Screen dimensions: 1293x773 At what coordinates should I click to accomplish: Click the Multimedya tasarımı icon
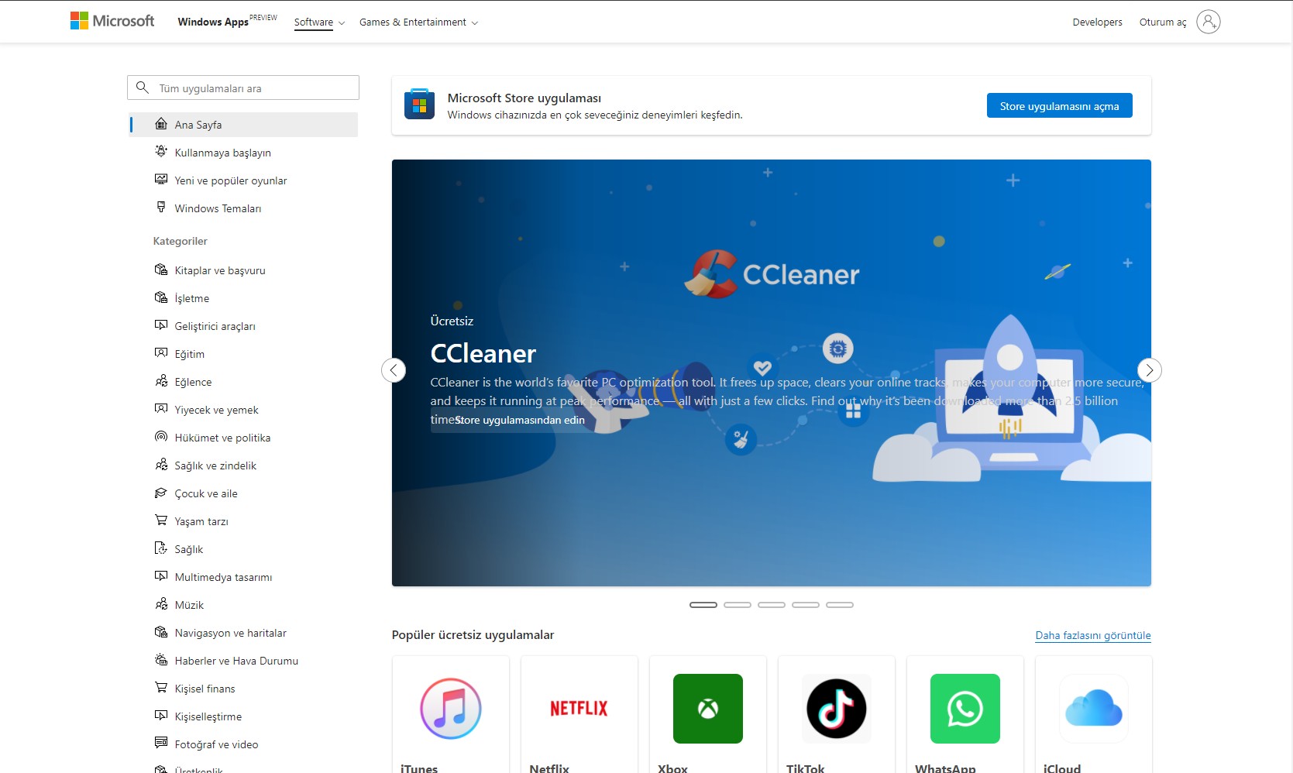pos(161,576)
